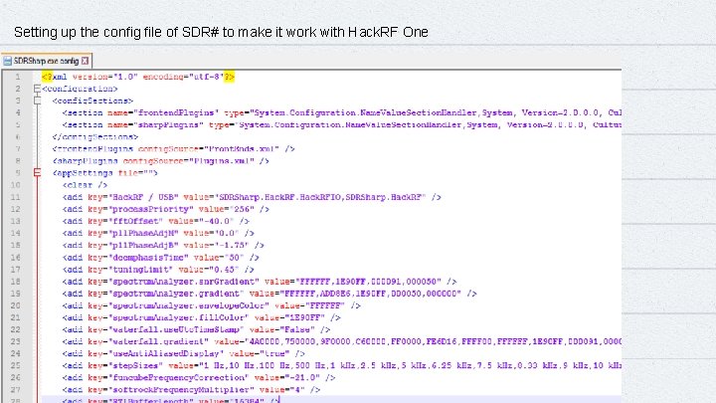
Task: Click line number 11 in margin
Action: [x=16, y=197]
